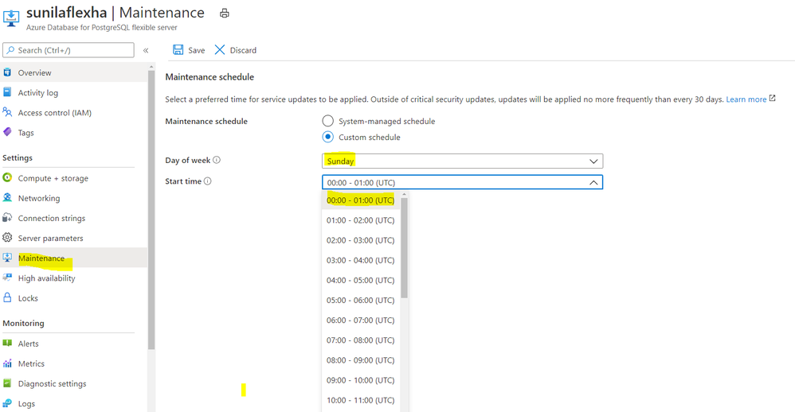The image size is (795, 412).
Task: Choose 07:00 - 08:00 (UTC) option
Action: [361, 340]
